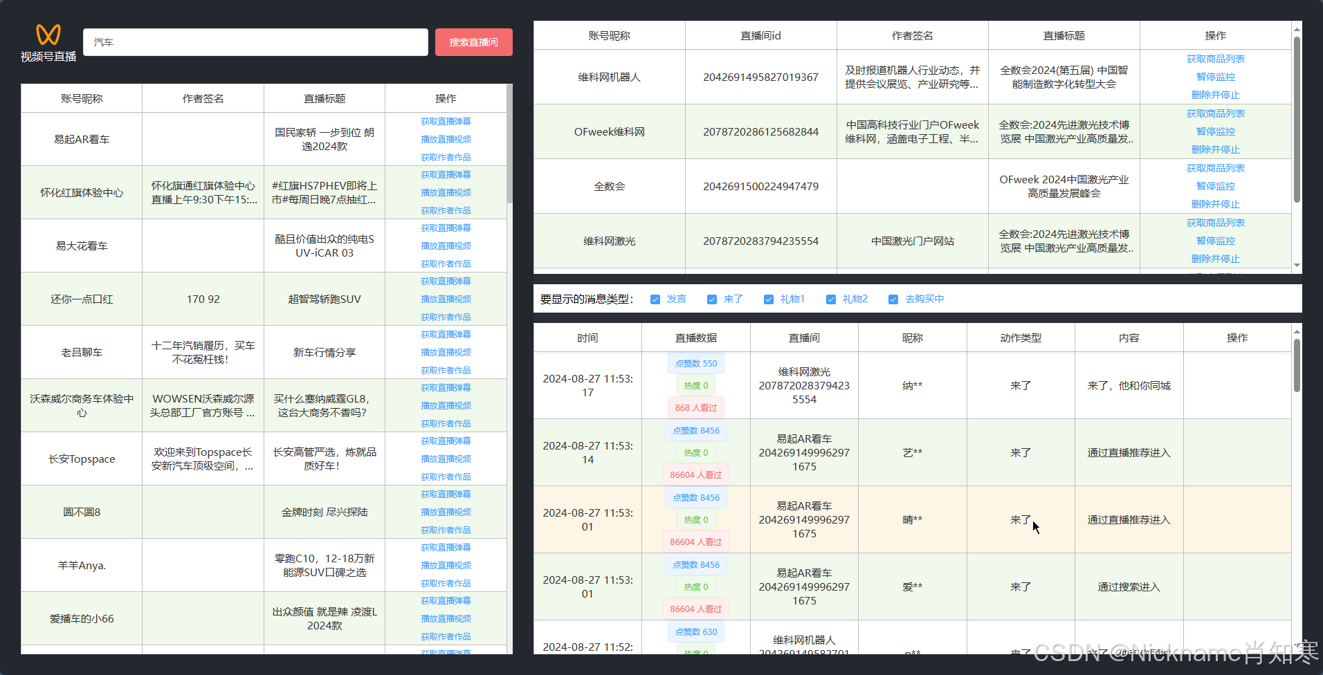Click 删除并停止 for OFweek维科网
The height and width of the screenshot is (675, 1323).
pyautogui.click(x=1215, y=149)
